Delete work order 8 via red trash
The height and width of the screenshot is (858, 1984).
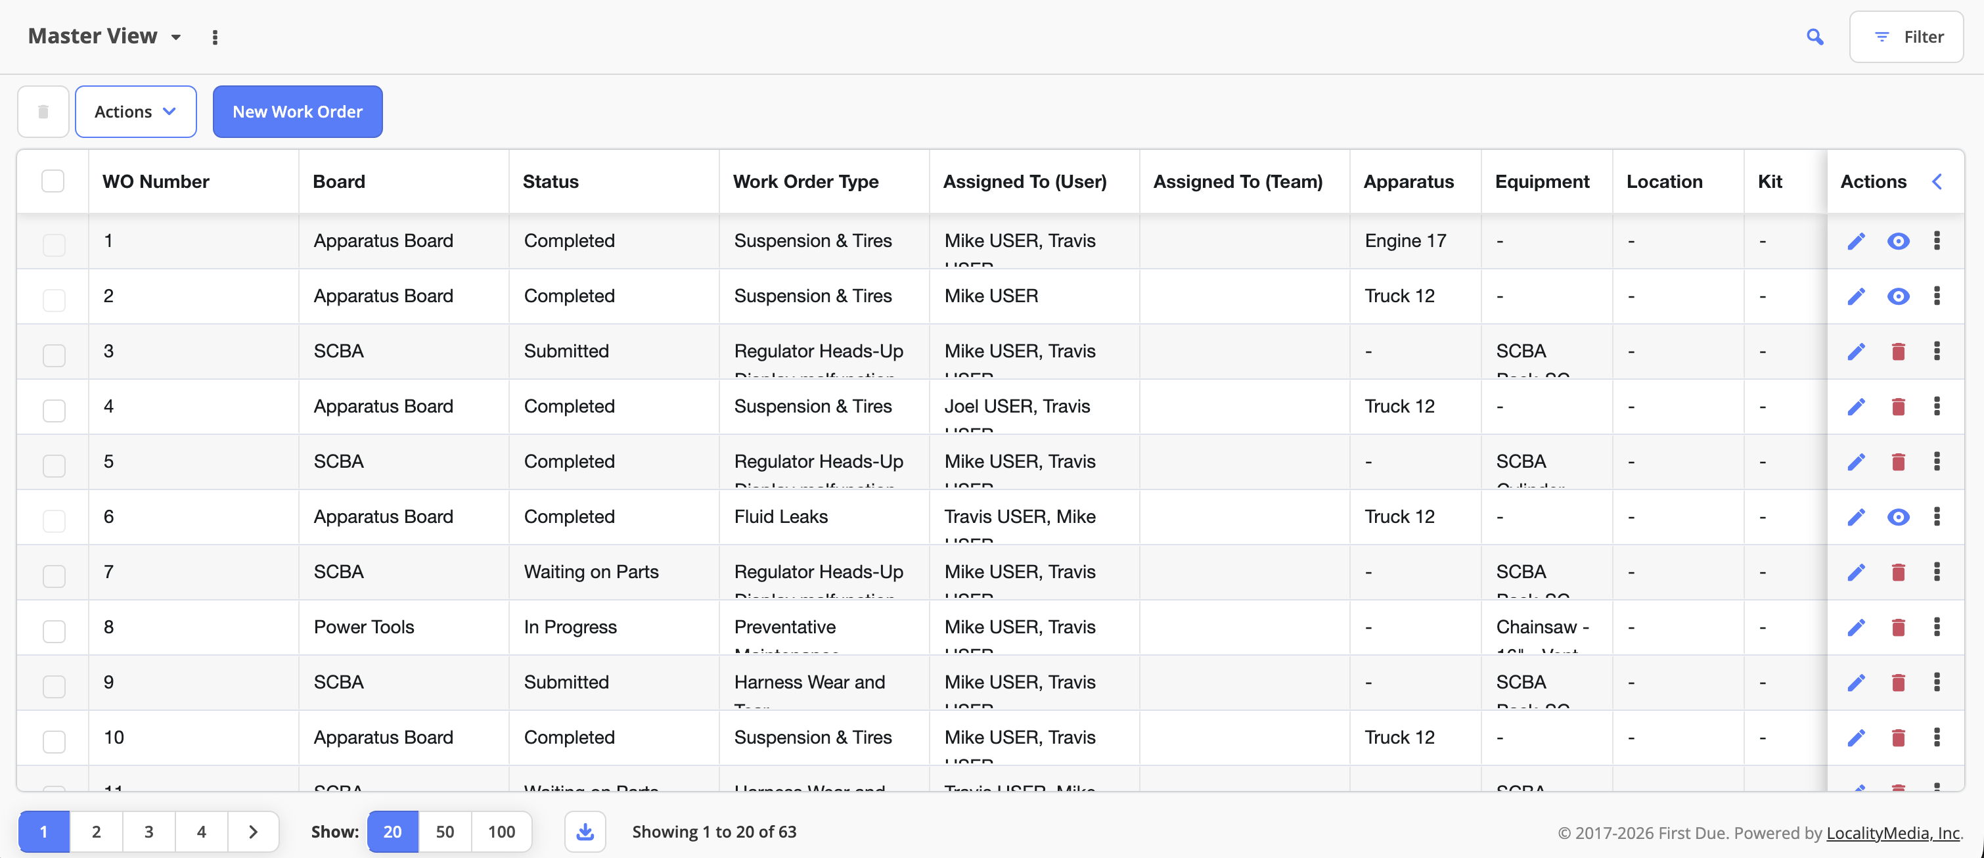tap(1898, 627)
